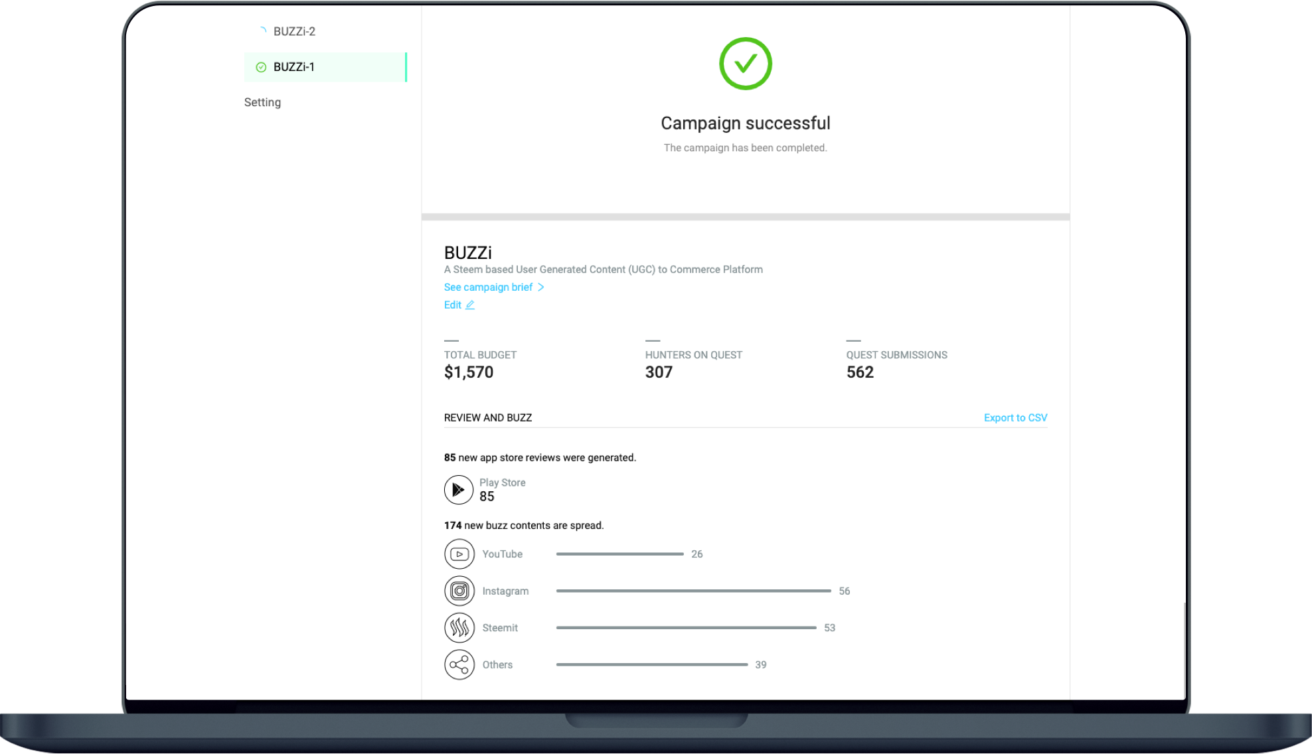Click the large green campaign success checkmark

[x=745, y=64]
